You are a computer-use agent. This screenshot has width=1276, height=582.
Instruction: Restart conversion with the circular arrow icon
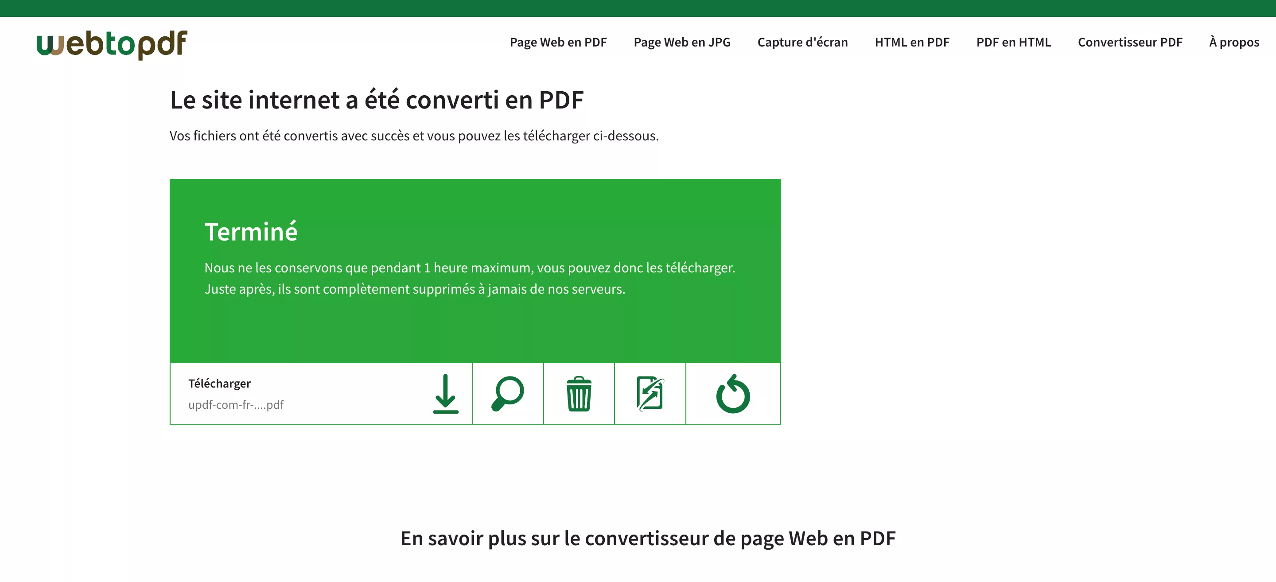(733, 394)
